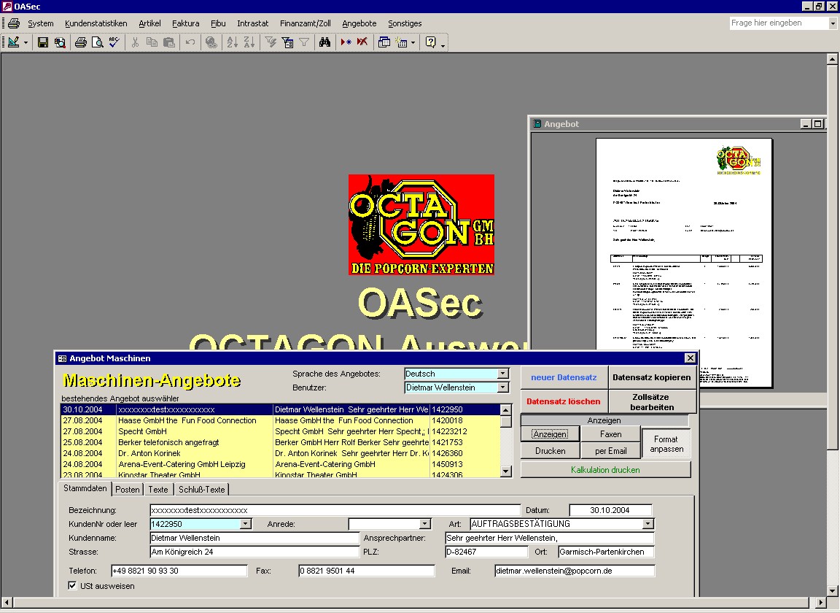Click the 'Format anpassen' button

666,444
